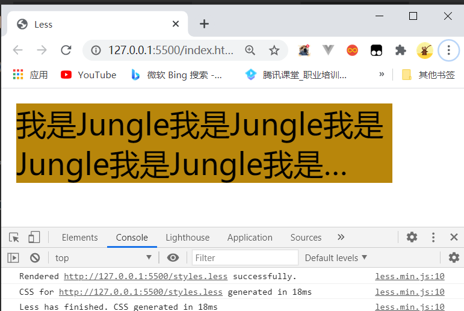This screenshot has height=311, width=464.
Task: Create a live expression with eye icon
Action: click(173, 257)
